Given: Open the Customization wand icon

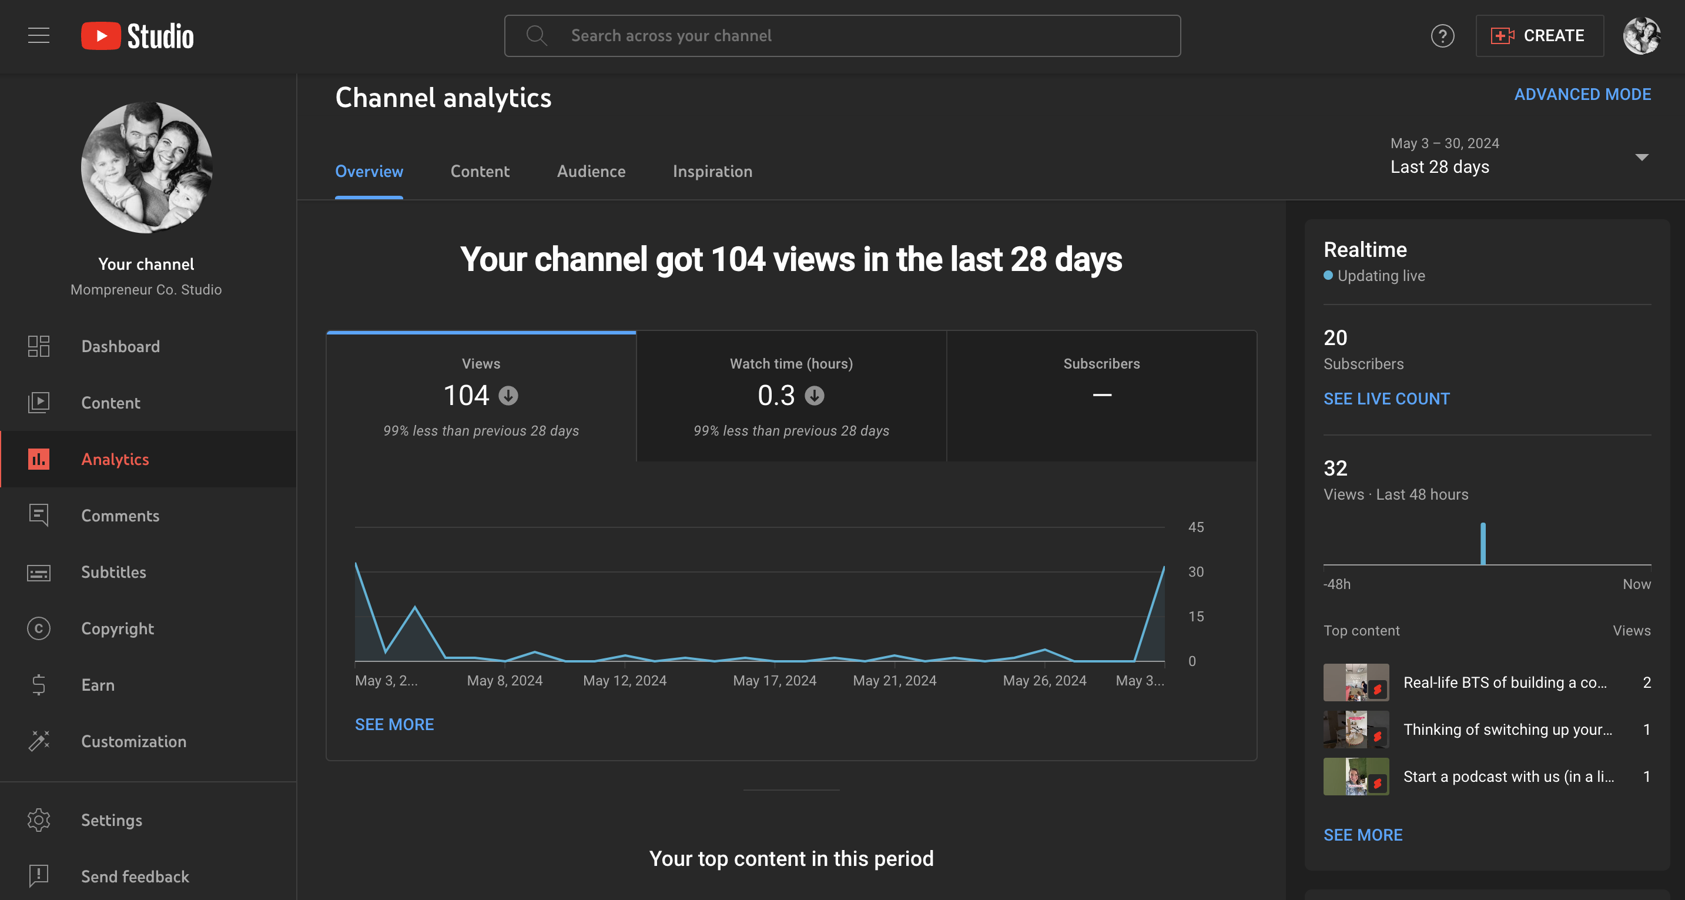Looking at the screenshot, I should point(39,741).
